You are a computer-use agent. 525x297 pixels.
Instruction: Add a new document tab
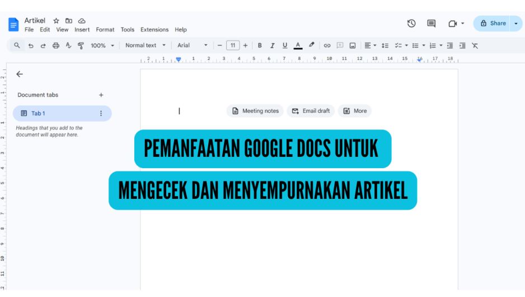[x=101, y=95]
